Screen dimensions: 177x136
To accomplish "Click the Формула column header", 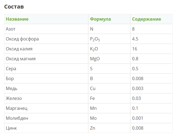I will 100,19.
